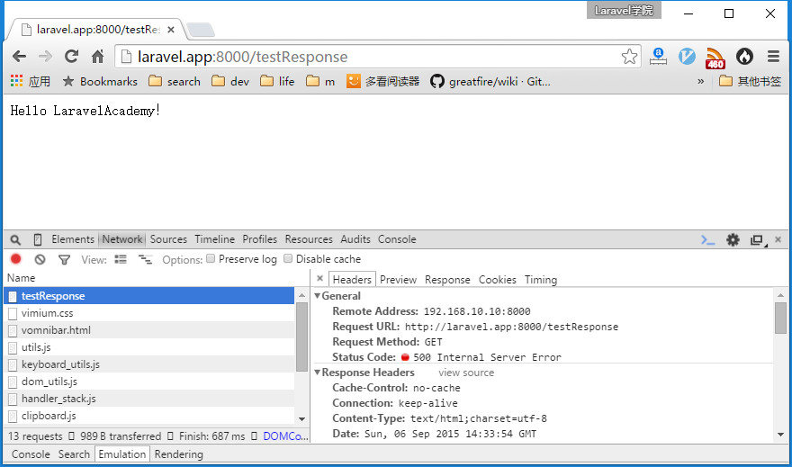Open the RSS 460 extension icon
792x467 pixels.
click(x=715, y=58)
